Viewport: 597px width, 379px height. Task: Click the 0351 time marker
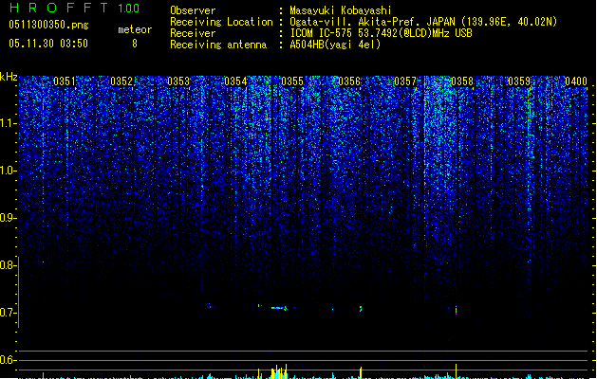tap(65, 81)
